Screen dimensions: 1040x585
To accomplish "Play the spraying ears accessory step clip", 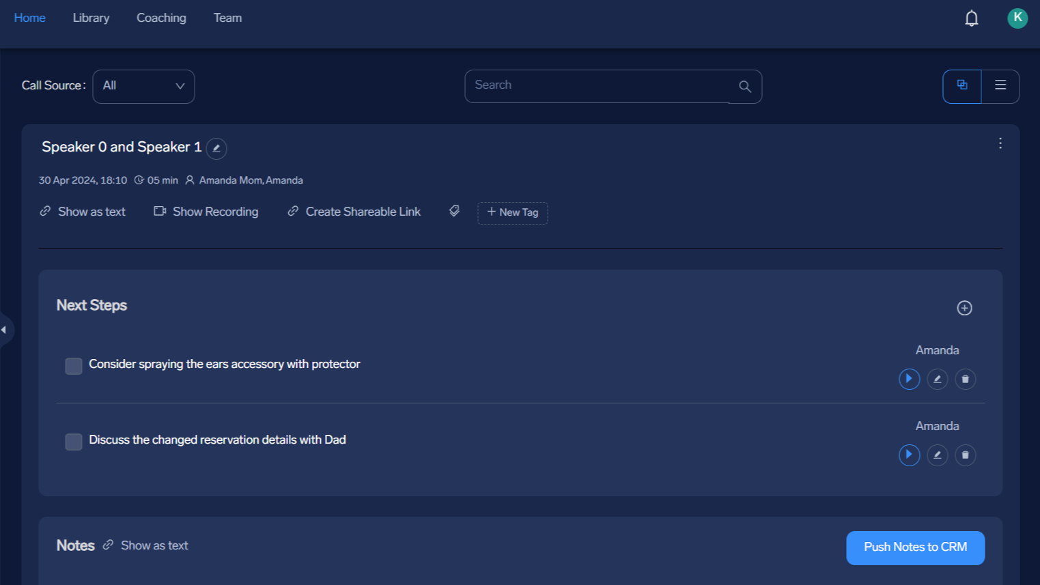I will click(909, 379).
